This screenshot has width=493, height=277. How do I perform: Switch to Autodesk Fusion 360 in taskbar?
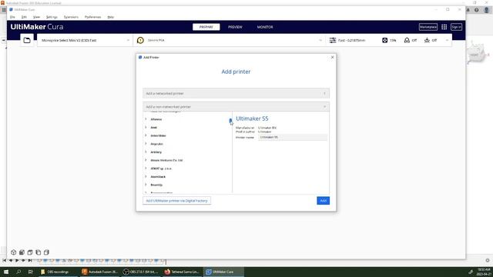coord(99,272)
